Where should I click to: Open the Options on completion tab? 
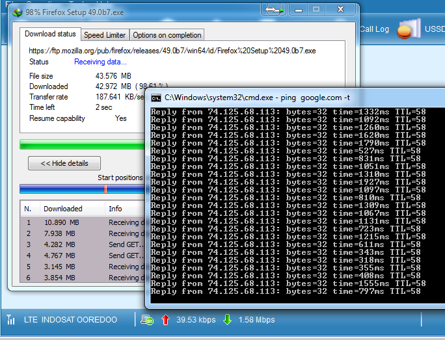[167, 35]
